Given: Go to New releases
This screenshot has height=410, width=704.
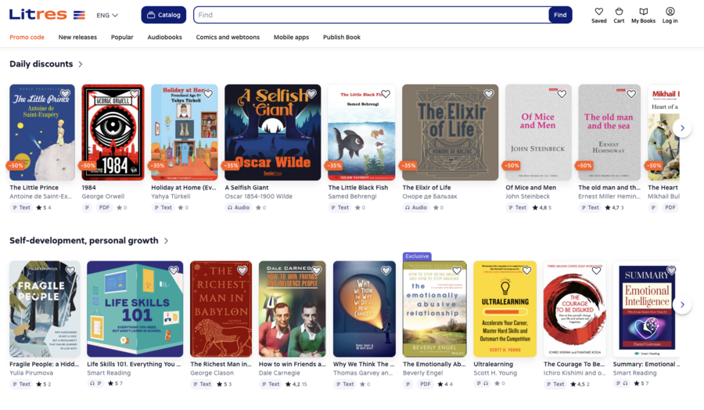Looking at the screenshot, I should pos(77,38).
